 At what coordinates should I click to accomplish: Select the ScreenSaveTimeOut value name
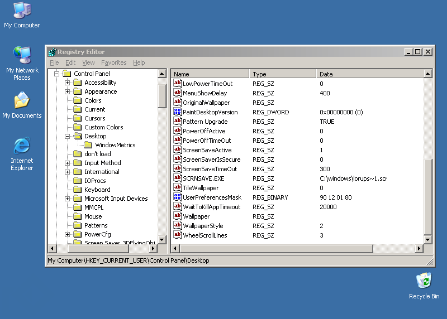click(x=210, y=169)
